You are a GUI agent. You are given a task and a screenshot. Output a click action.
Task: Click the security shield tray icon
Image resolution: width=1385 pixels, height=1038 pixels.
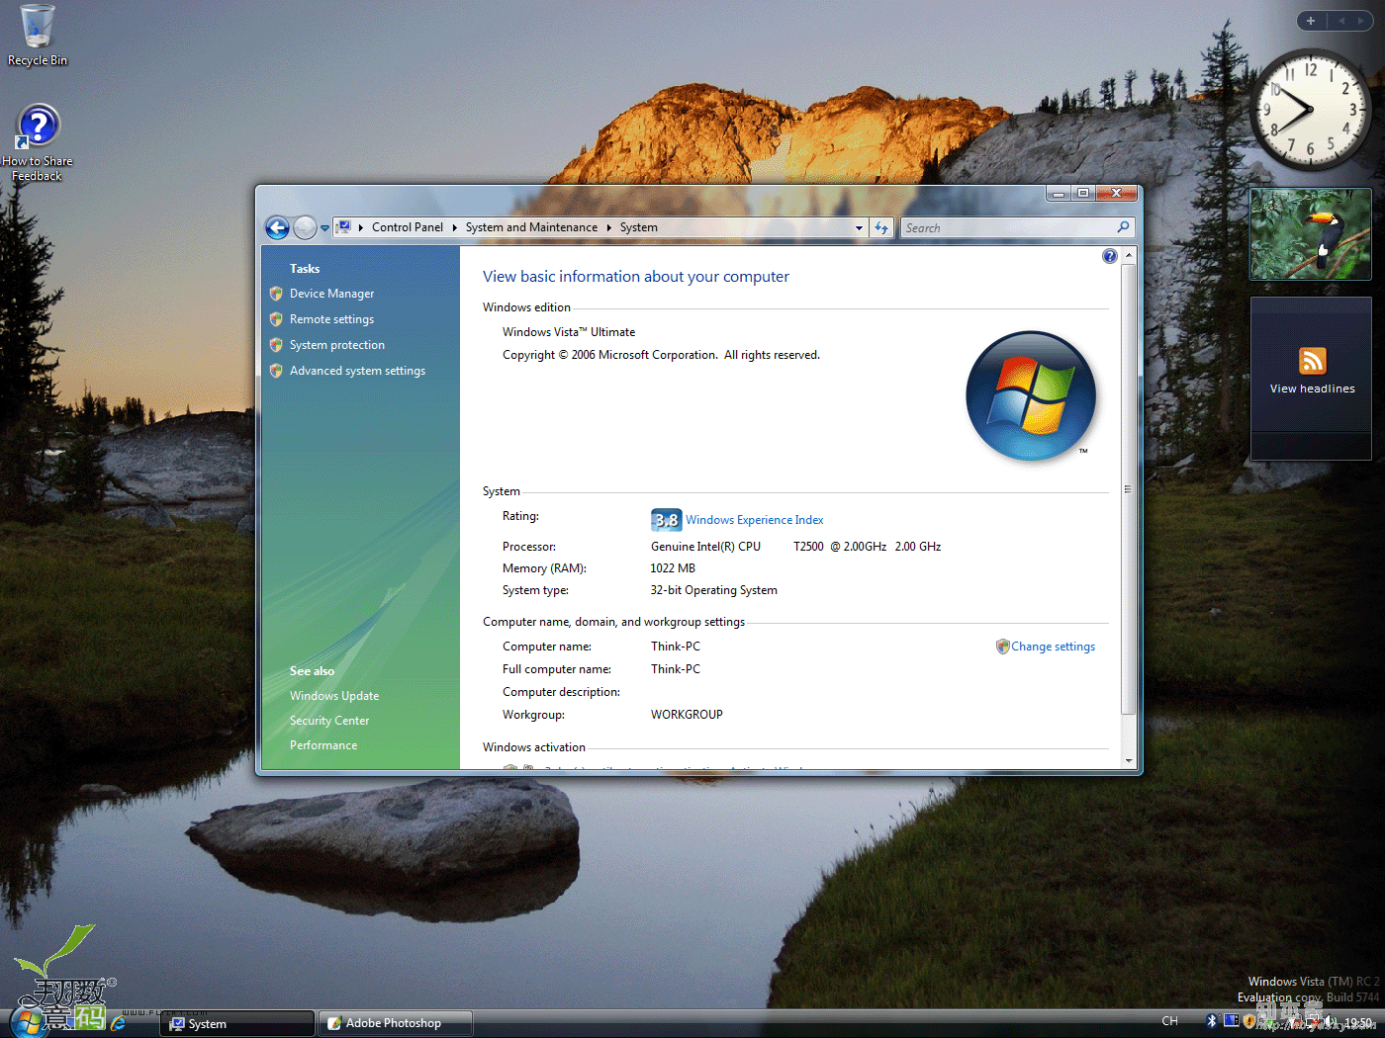pyautogui.click(x=1249, y=1021)
